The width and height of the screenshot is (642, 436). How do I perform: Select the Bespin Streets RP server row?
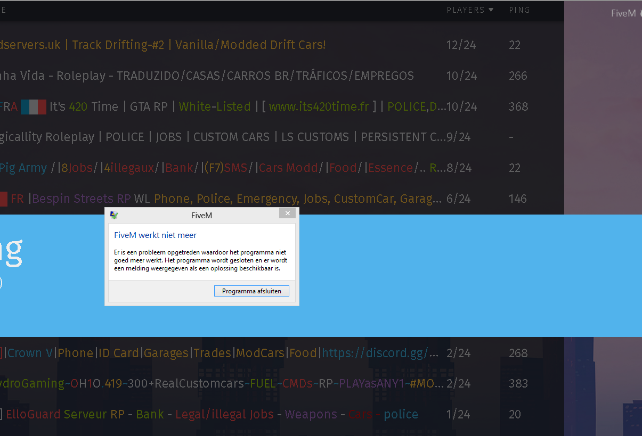pyautogui.click(x=282, y=199)
